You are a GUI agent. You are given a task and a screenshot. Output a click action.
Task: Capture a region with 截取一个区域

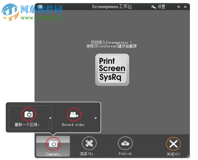click(29, 117)
